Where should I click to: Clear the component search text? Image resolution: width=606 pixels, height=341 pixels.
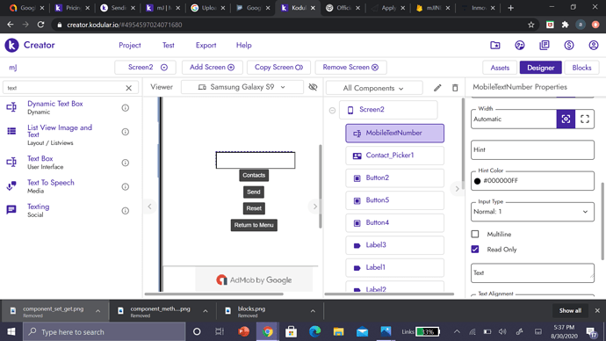point(129,88)
